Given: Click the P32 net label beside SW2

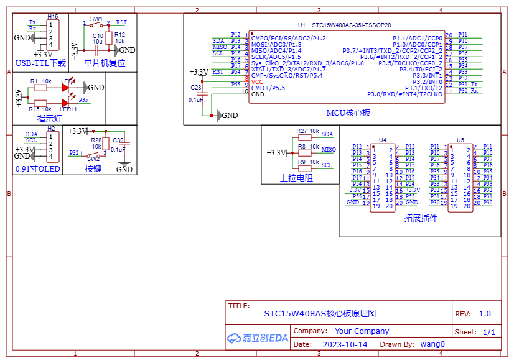Looking at the screenshot, I should [x=74, y=152].
